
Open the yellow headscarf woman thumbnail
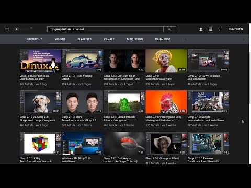(166, 61)
